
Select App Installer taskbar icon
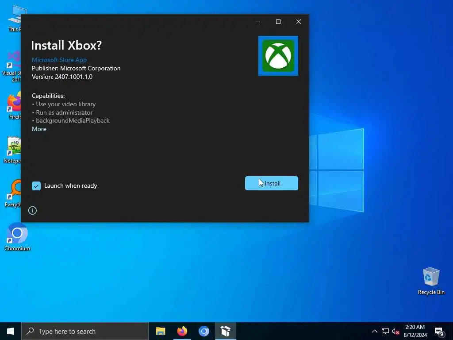click(x=226, y=331)
